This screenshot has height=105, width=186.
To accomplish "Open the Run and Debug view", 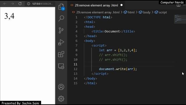I will [x=61, y=42].
